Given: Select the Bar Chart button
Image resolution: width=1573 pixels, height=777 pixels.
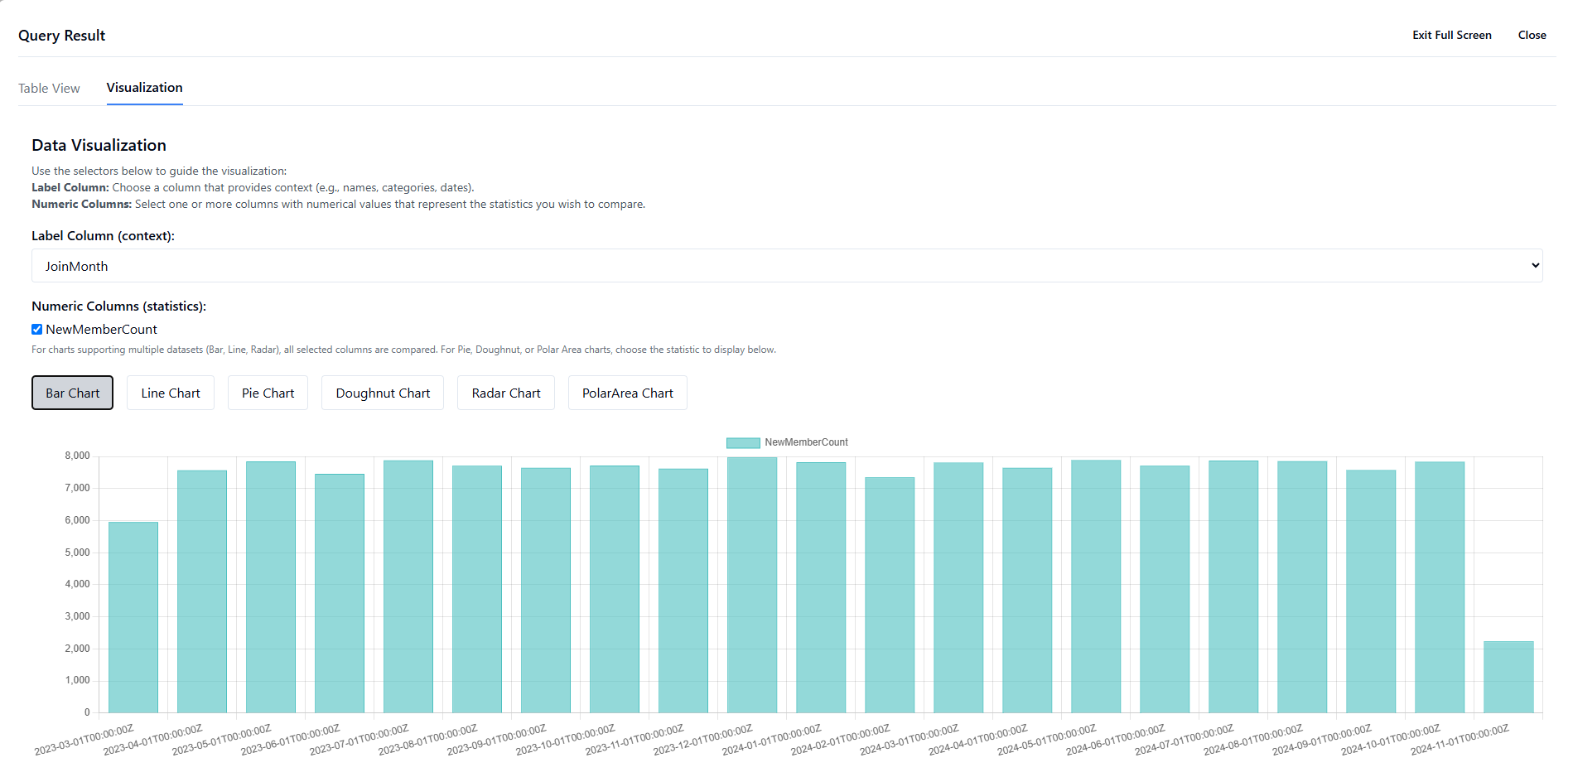Looking at the screenshot, I should tap(72, 393).
